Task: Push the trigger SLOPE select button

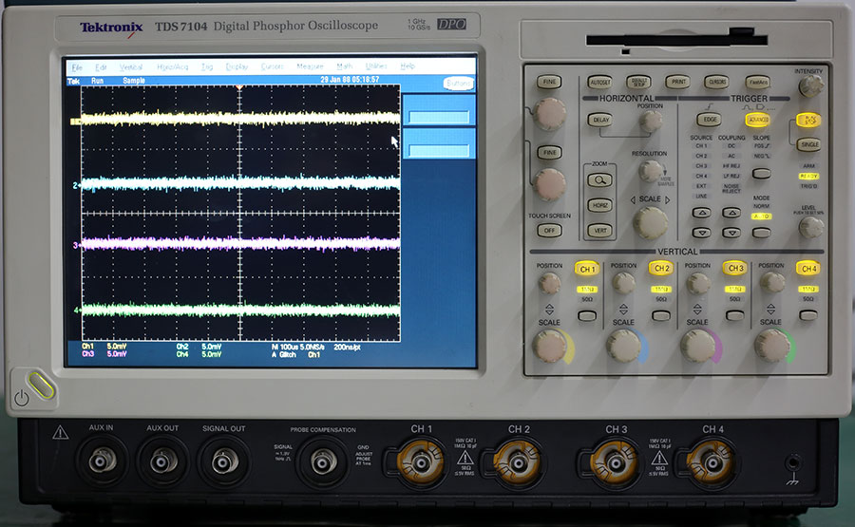Action: [761, 174]
